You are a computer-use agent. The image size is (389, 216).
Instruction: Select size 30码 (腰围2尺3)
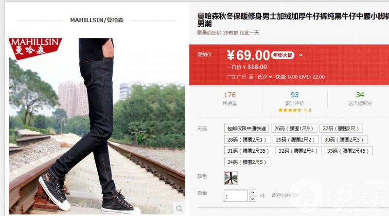tap(344, 140)
